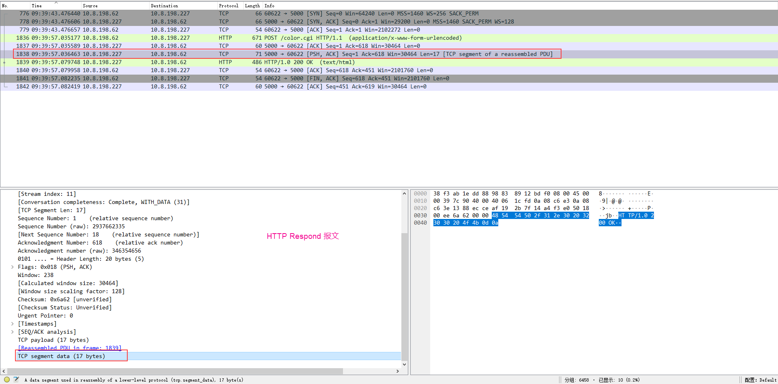Select packet 1842 final ACK row
The height and width of the screenshot is (384, 778).
pos(389,86)
